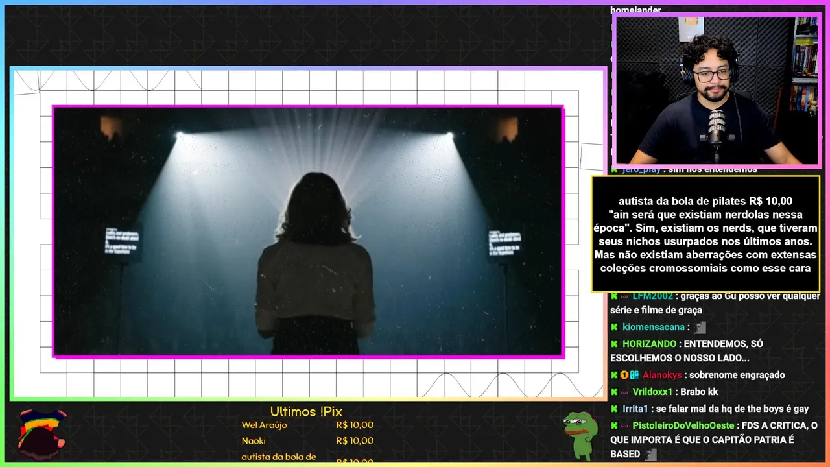Open LFM2002's chat username
830x467 pixels.
(x=653, y=296)
